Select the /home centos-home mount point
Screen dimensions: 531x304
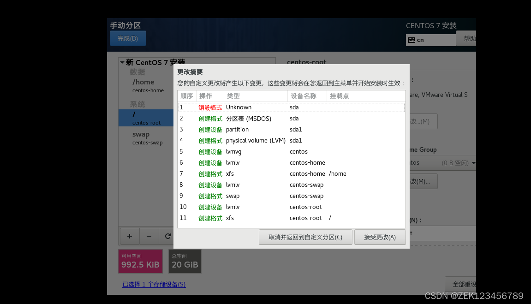point(146,86)
